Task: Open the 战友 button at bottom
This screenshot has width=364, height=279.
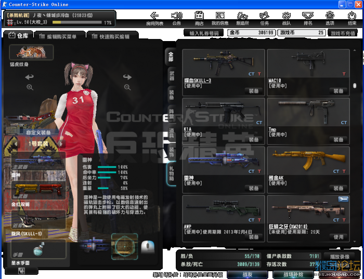Action: click(x=248, y=275)
